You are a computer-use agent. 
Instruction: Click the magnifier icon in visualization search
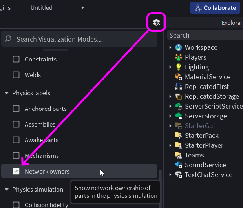point(8,39)
